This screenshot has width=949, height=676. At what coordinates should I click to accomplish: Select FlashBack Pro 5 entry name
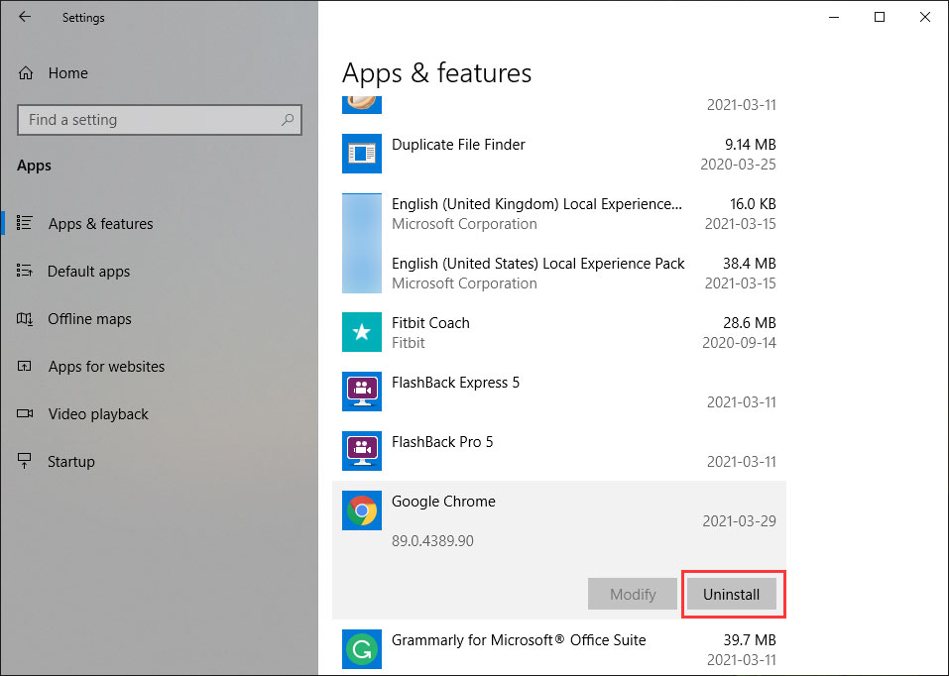(442, 442)
